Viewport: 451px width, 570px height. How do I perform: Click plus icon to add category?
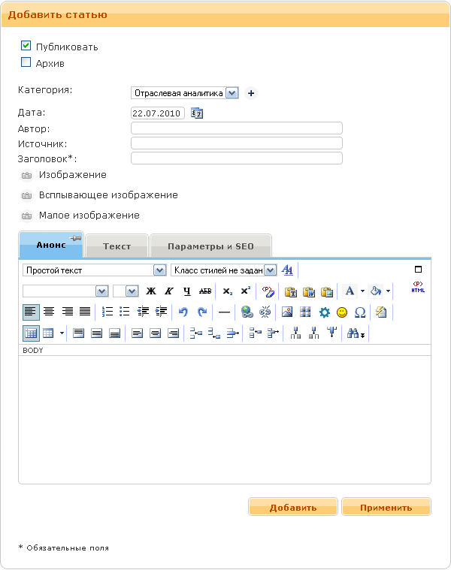point(251,94)
